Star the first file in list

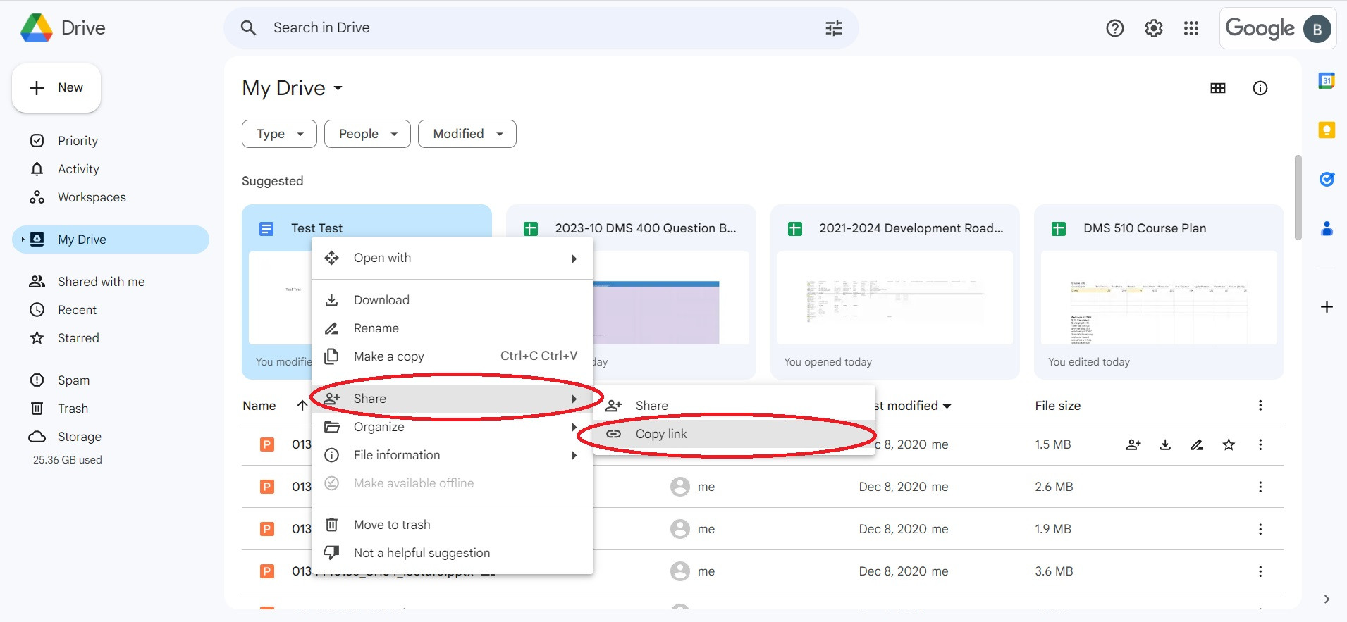tap(1228, 444)
